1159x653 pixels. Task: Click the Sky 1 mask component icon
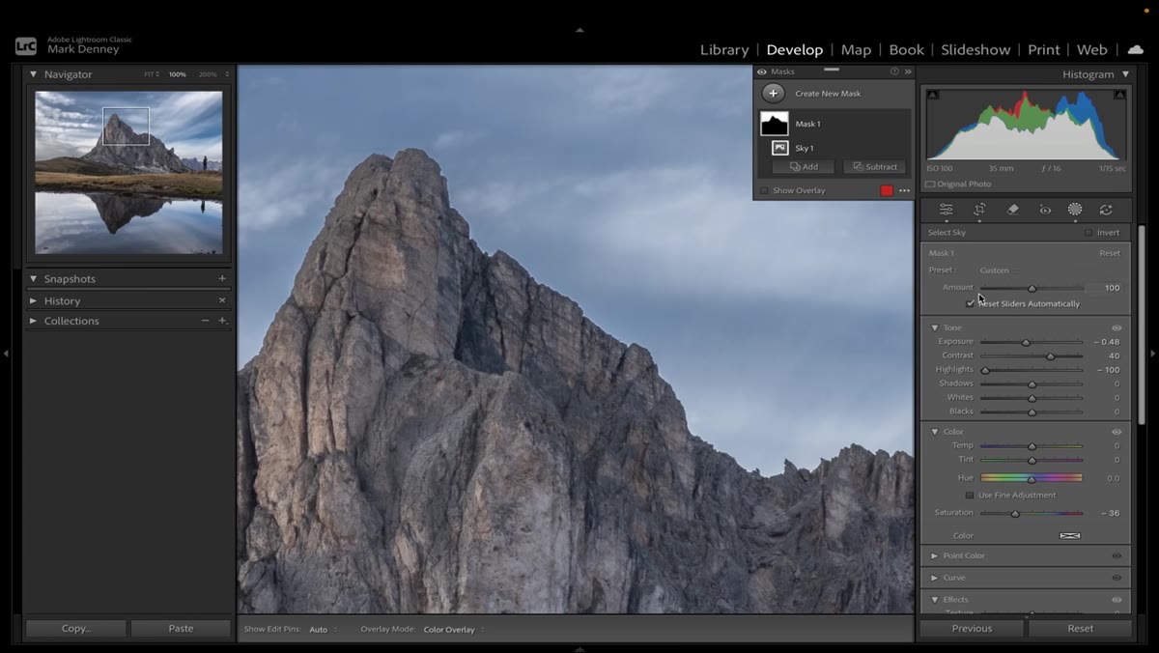tap(779, 148)
